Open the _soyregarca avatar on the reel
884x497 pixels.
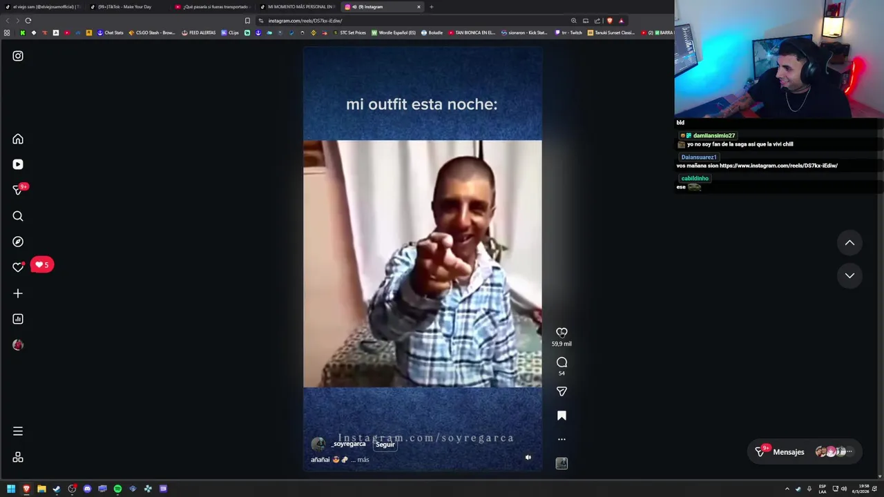318,445
